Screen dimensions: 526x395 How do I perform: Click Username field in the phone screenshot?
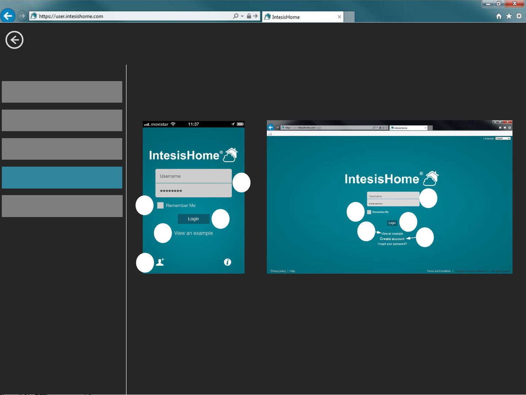pyautogui.click(x=193, y=176)
